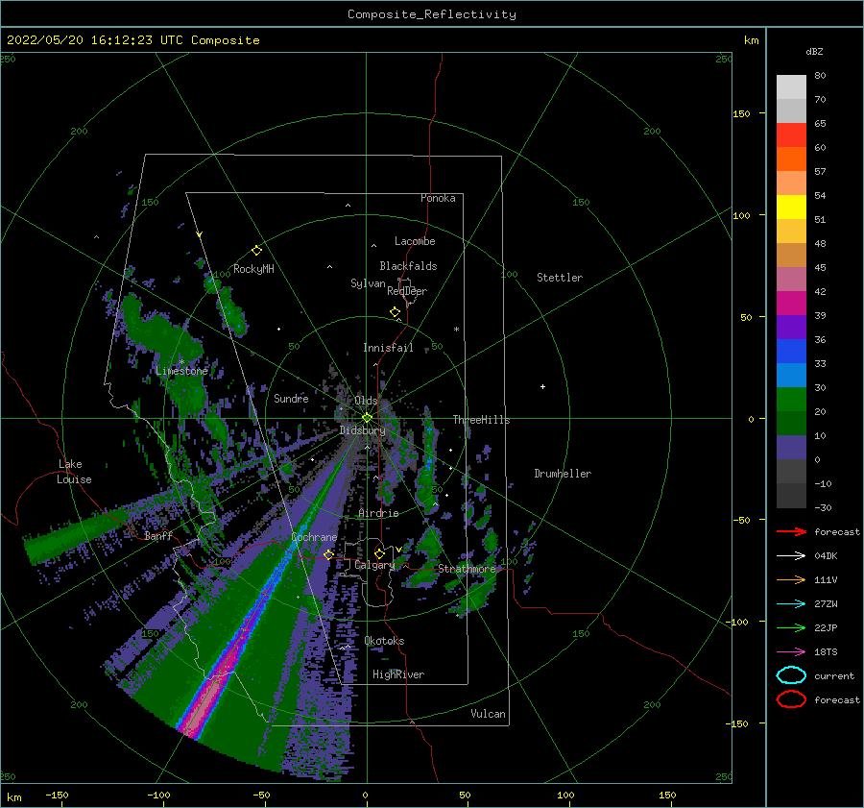Click the dark orange 57–60 dBZ swatch
This screenshot has width=864, height=808.
click(x=791, y=159)
